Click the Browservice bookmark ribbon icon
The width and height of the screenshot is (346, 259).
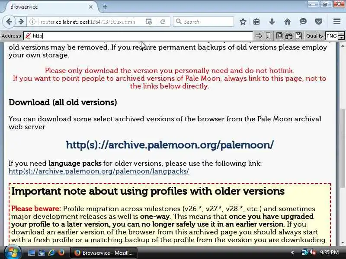[x=268, y=36]
